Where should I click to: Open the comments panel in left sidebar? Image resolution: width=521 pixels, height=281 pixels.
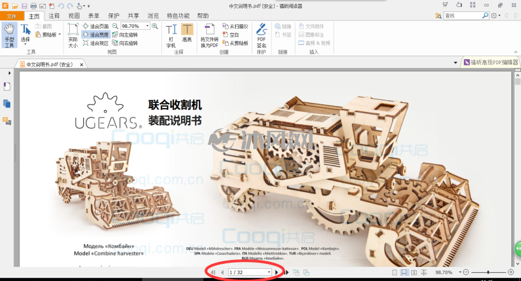[x=7, y=121]
